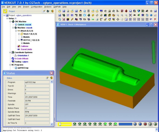Collapse the Project cgtpro_operations tree node
This screenshot has height=132, width=159.
tap(4, 15)
